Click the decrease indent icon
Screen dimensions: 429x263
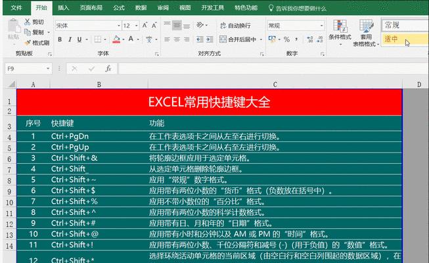click(200, 39)
